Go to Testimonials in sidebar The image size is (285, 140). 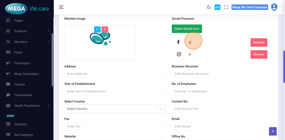click(23, 95)
